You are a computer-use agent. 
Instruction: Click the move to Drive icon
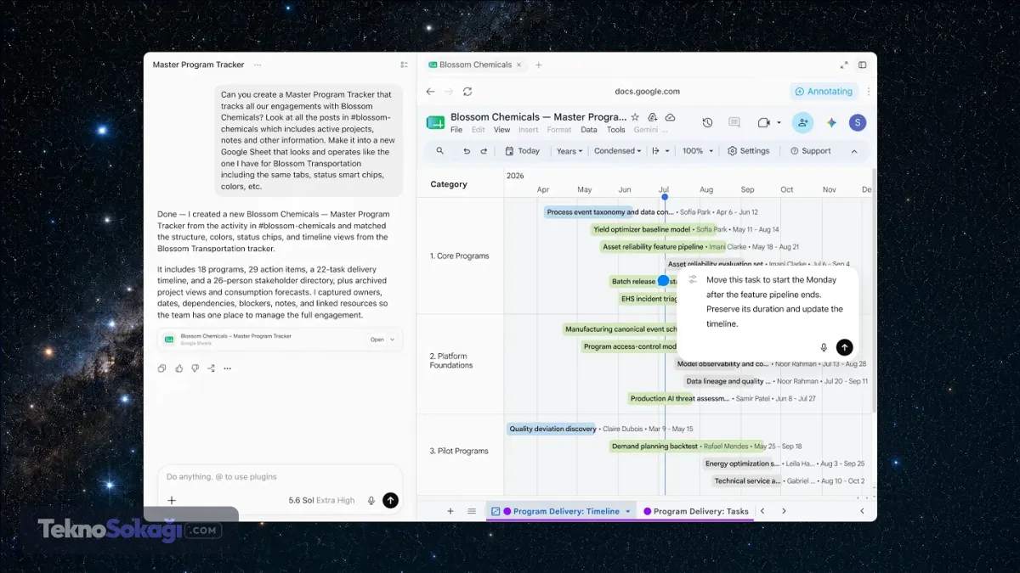653,117
